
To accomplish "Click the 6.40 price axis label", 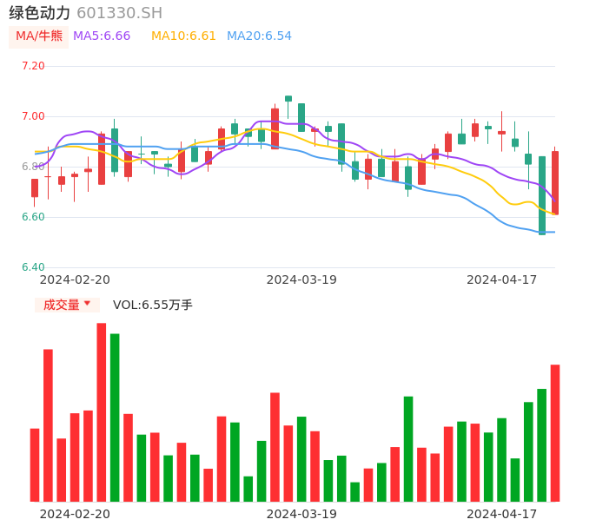I will 33,267.
